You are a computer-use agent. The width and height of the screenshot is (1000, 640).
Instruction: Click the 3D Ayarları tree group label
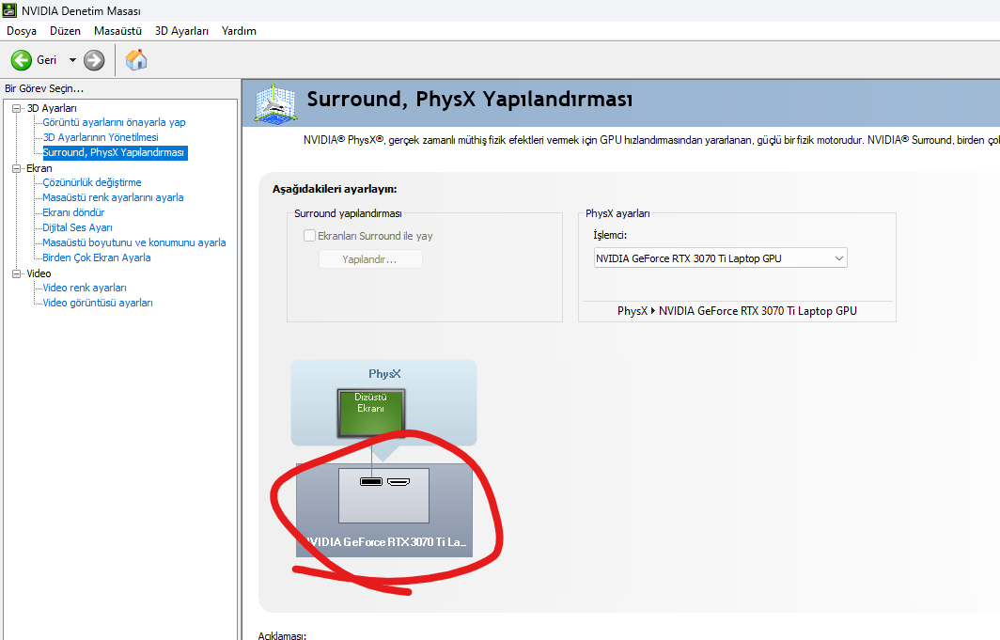tap(52, 108)
